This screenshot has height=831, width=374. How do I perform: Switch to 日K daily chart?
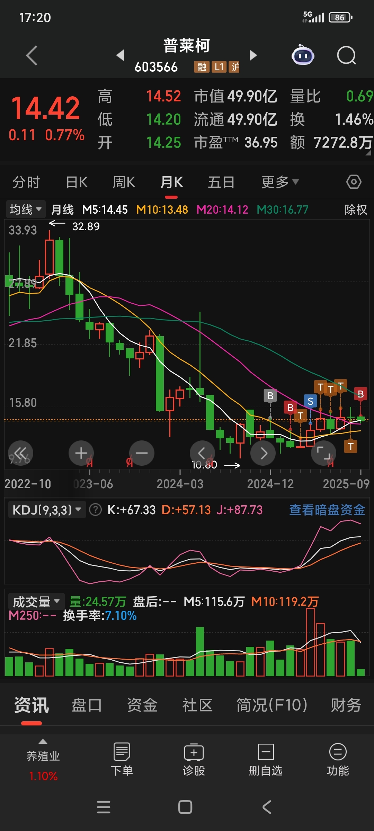[77, 182]
